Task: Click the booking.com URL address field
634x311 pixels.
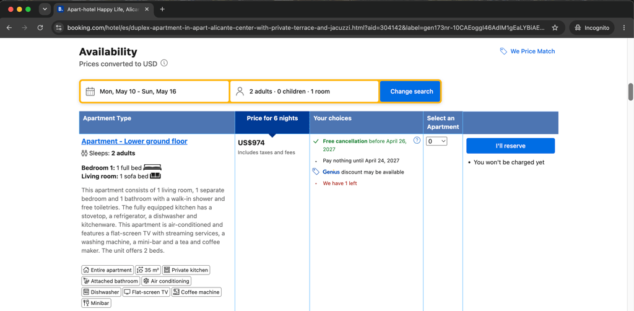Action: [306, 27]
